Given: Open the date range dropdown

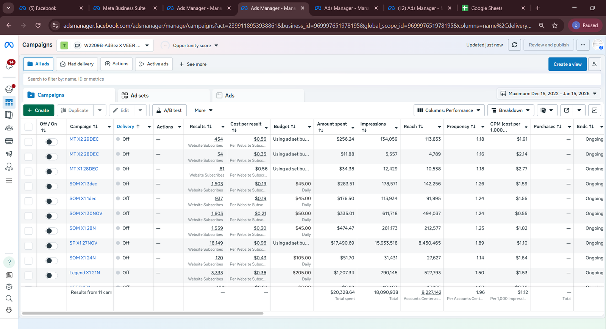Looking at the screenshot, I should click(x=548, y=94).
